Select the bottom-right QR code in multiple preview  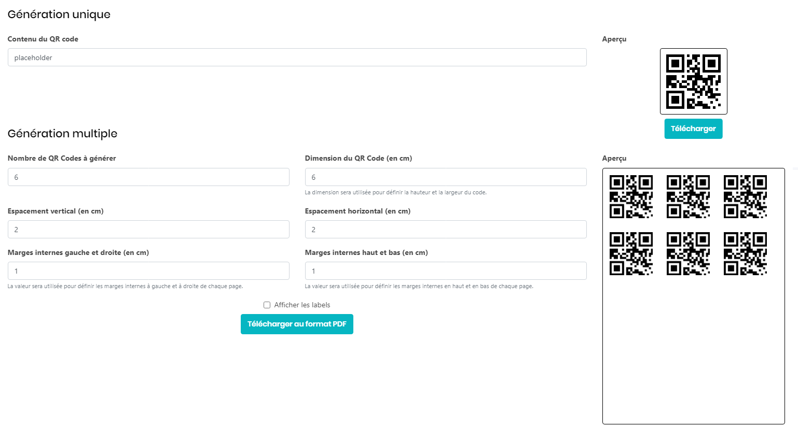point(745,253)
